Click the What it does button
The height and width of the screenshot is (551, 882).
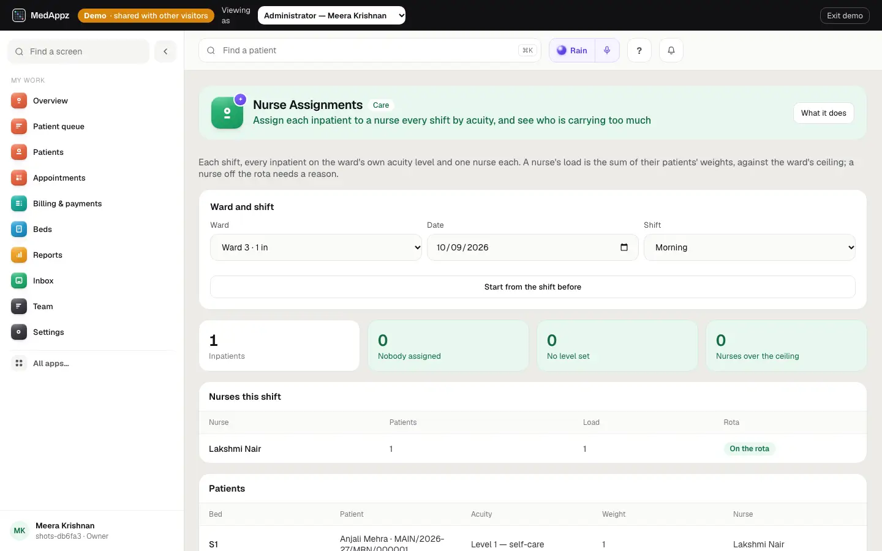click(x=824, y=113)
